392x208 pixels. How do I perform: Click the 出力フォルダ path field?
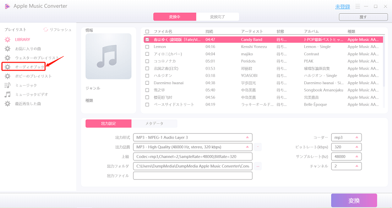click(x=193, y=166)
